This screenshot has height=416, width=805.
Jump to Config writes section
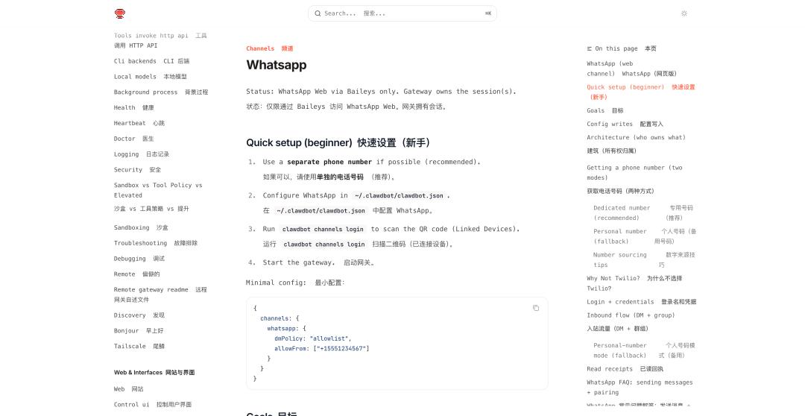625,124
